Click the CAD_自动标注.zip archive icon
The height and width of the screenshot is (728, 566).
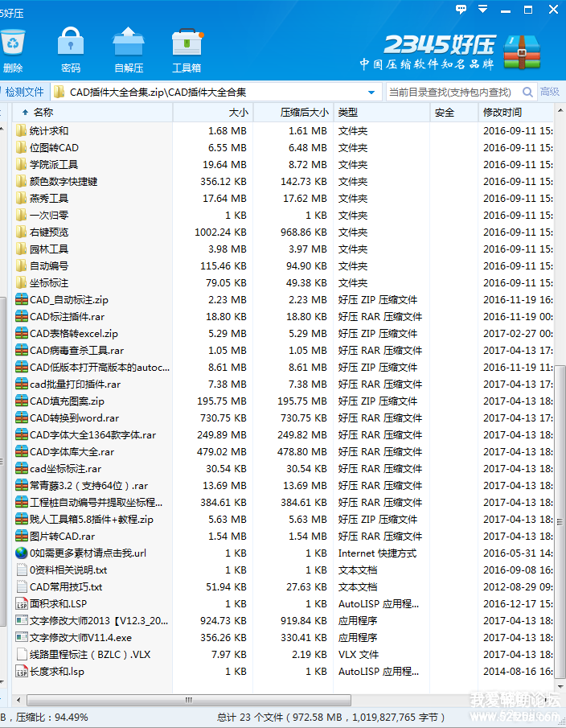pos(22,299)
